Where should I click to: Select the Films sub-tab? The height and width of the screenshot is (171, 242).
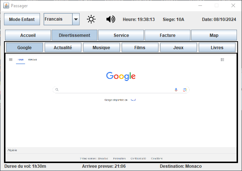point(140,48)
